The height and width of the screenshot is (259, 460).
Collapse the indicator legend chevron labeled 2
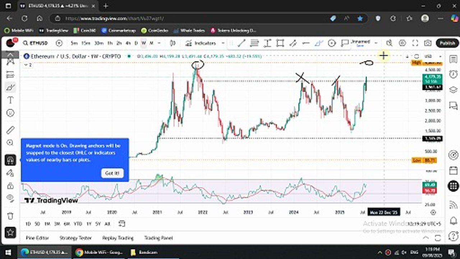(28, 65)
